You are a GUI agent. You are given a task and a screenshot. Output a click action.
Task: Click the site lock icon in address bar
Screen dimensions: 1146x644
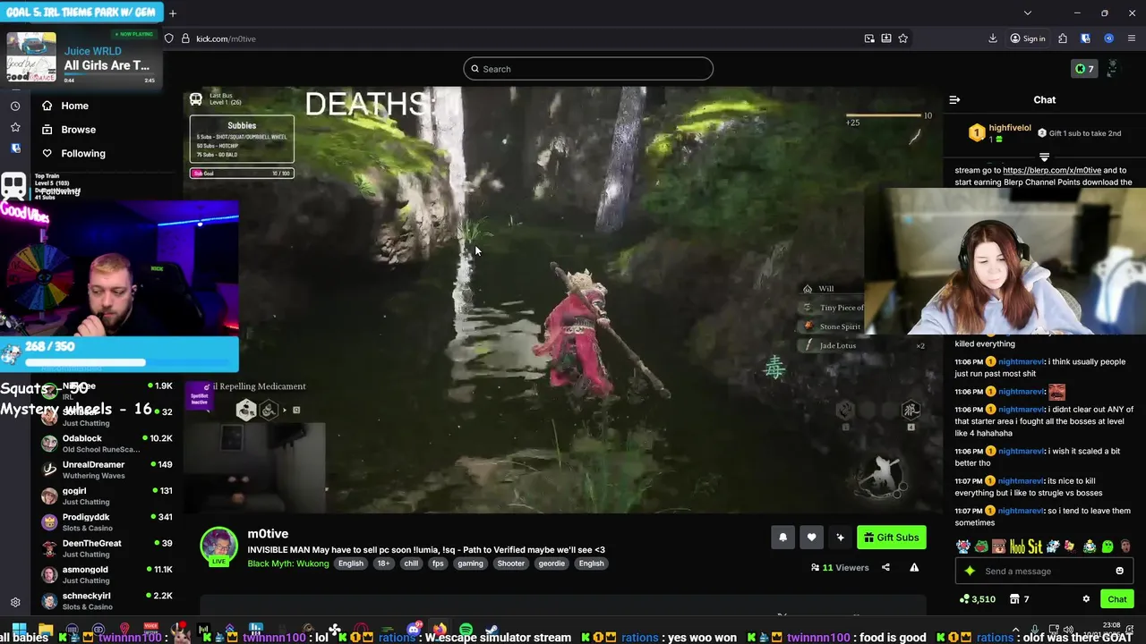pyautogui.click(x=184, y=38)
